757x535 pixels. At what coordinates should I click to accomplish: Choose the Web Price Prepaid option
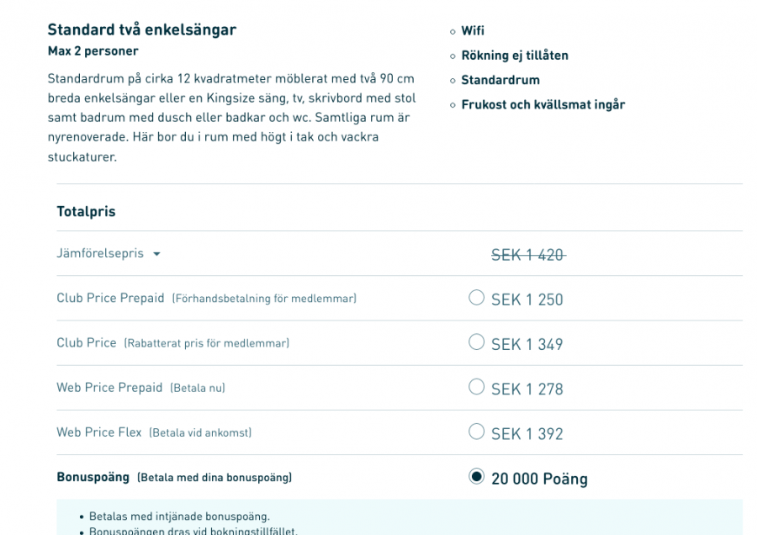coord(477,387)
